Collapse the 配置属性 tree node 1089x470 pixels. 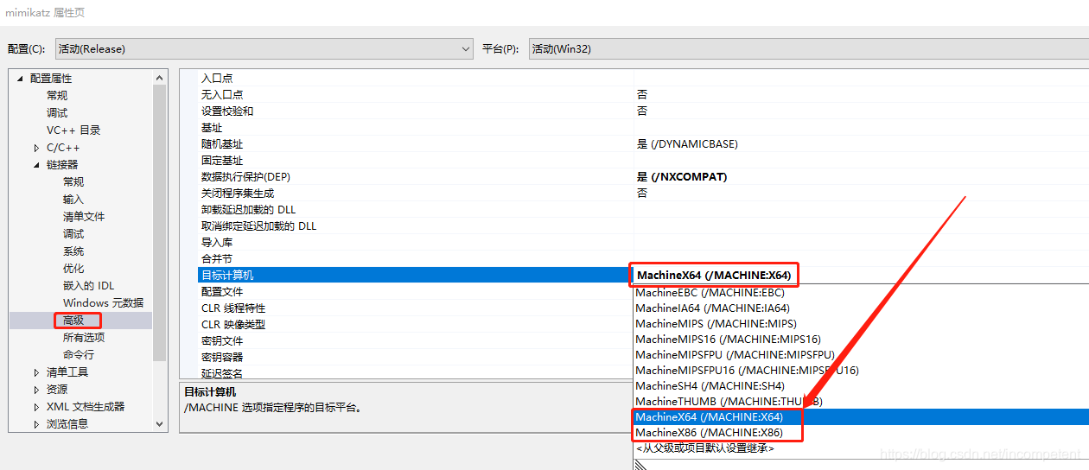coord(20,79)
